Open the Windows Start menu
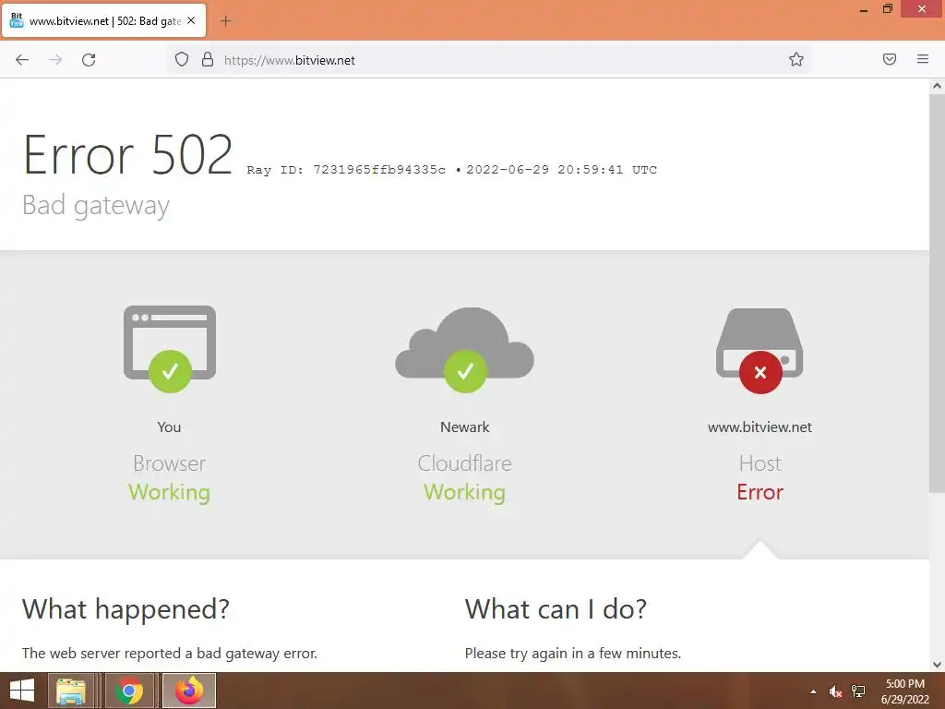945x709 pixels. [x=22, y=691]
